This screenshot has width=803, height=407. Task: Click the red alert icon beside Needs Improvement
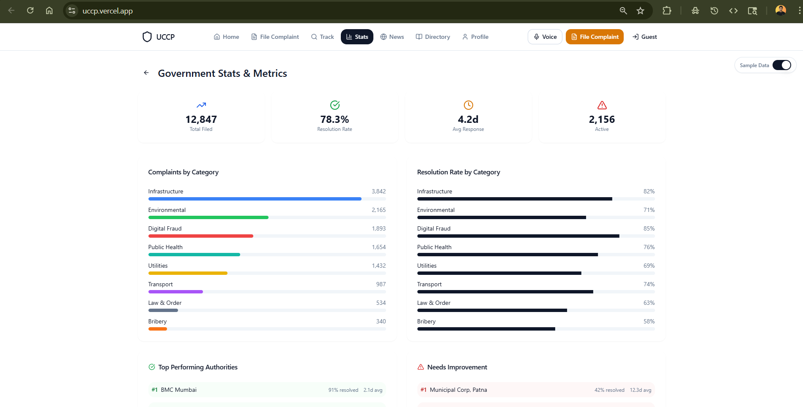(x=421, y=367)
